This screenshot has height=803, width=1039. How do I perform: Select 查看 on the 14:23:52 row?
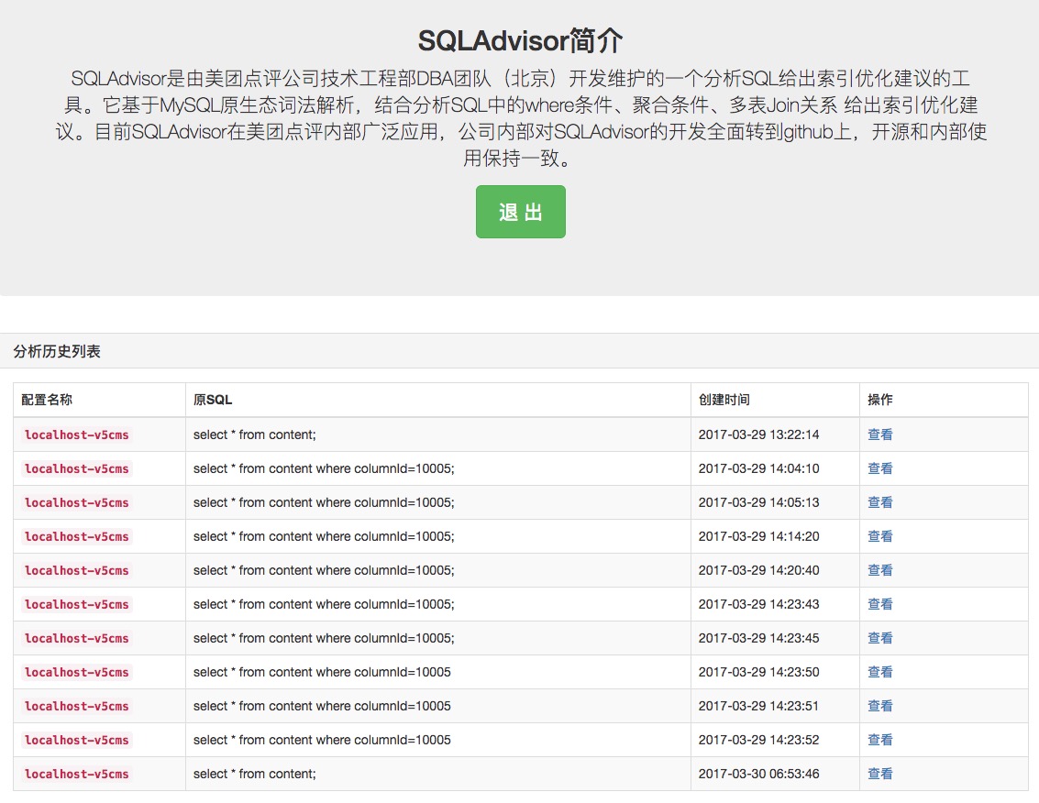(x=880, y=740)
